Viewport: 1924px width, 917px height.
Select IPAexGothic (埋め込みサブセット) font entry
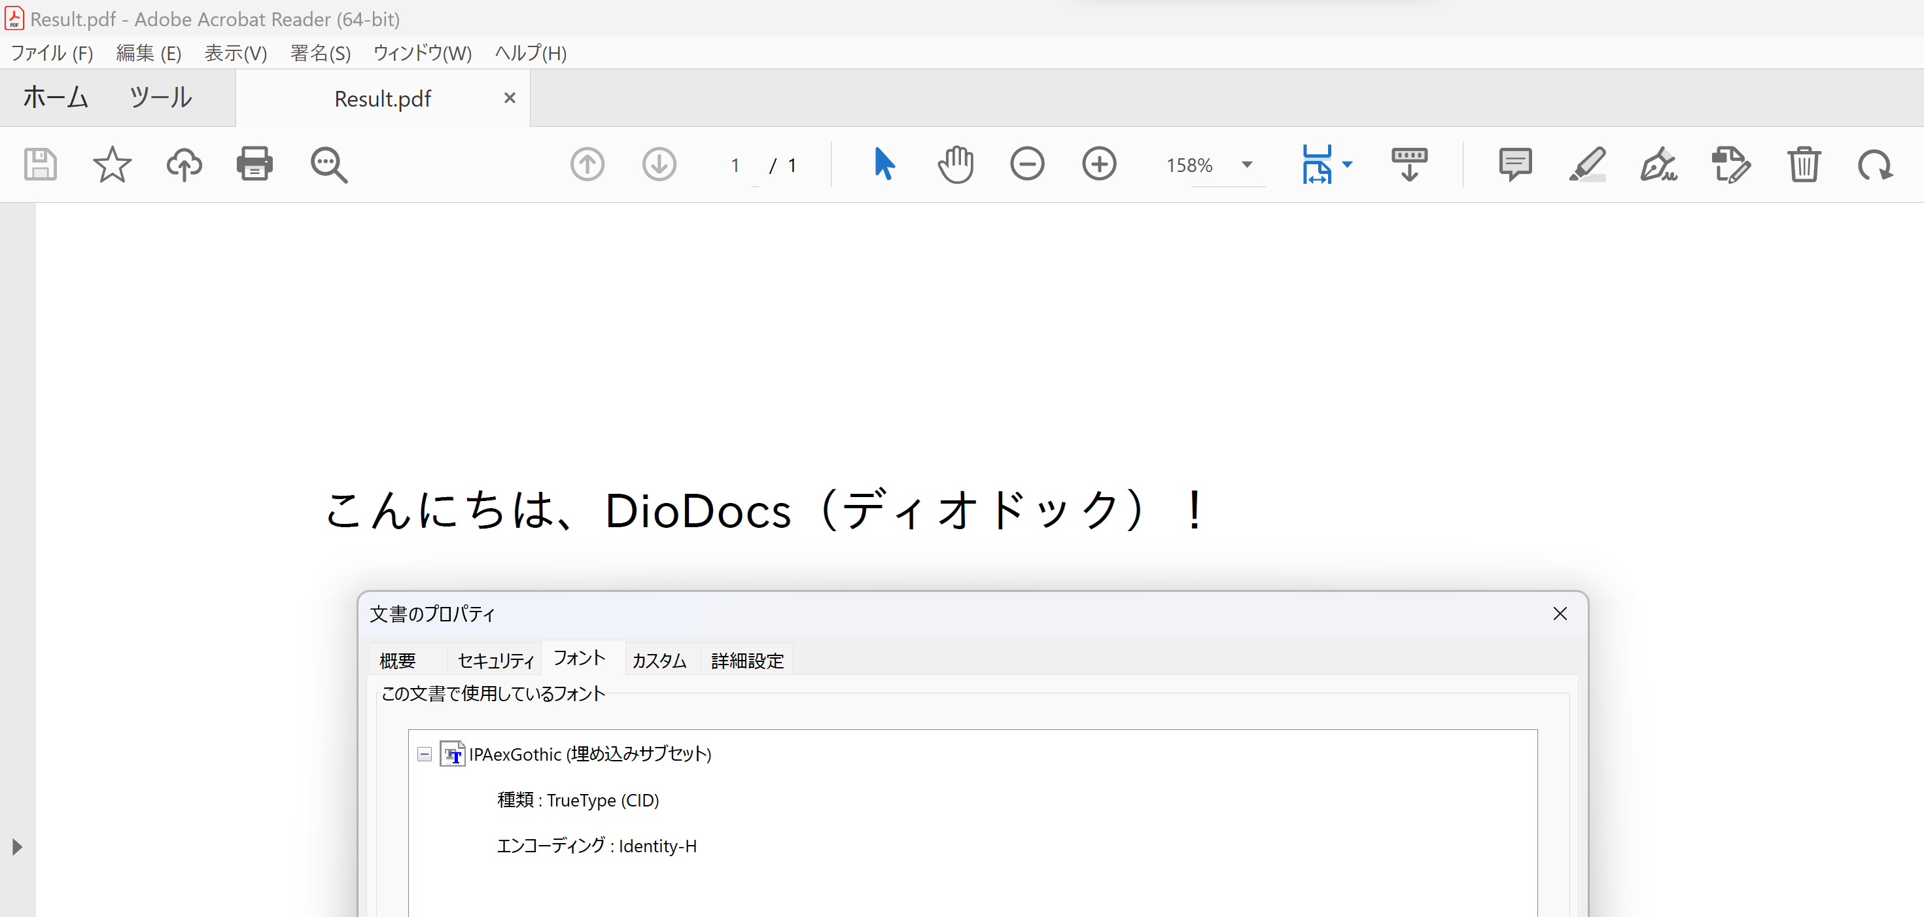(x=590, y=754)
